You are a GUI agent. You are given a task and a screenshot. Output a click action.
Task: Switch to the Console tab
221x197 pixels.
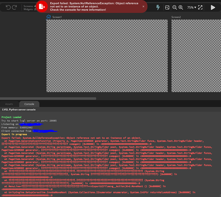[x=29, y=104]
